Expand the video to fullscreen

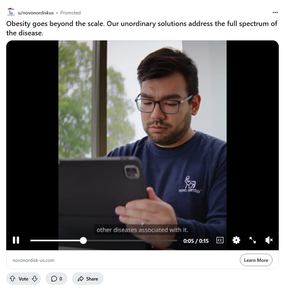252,240
